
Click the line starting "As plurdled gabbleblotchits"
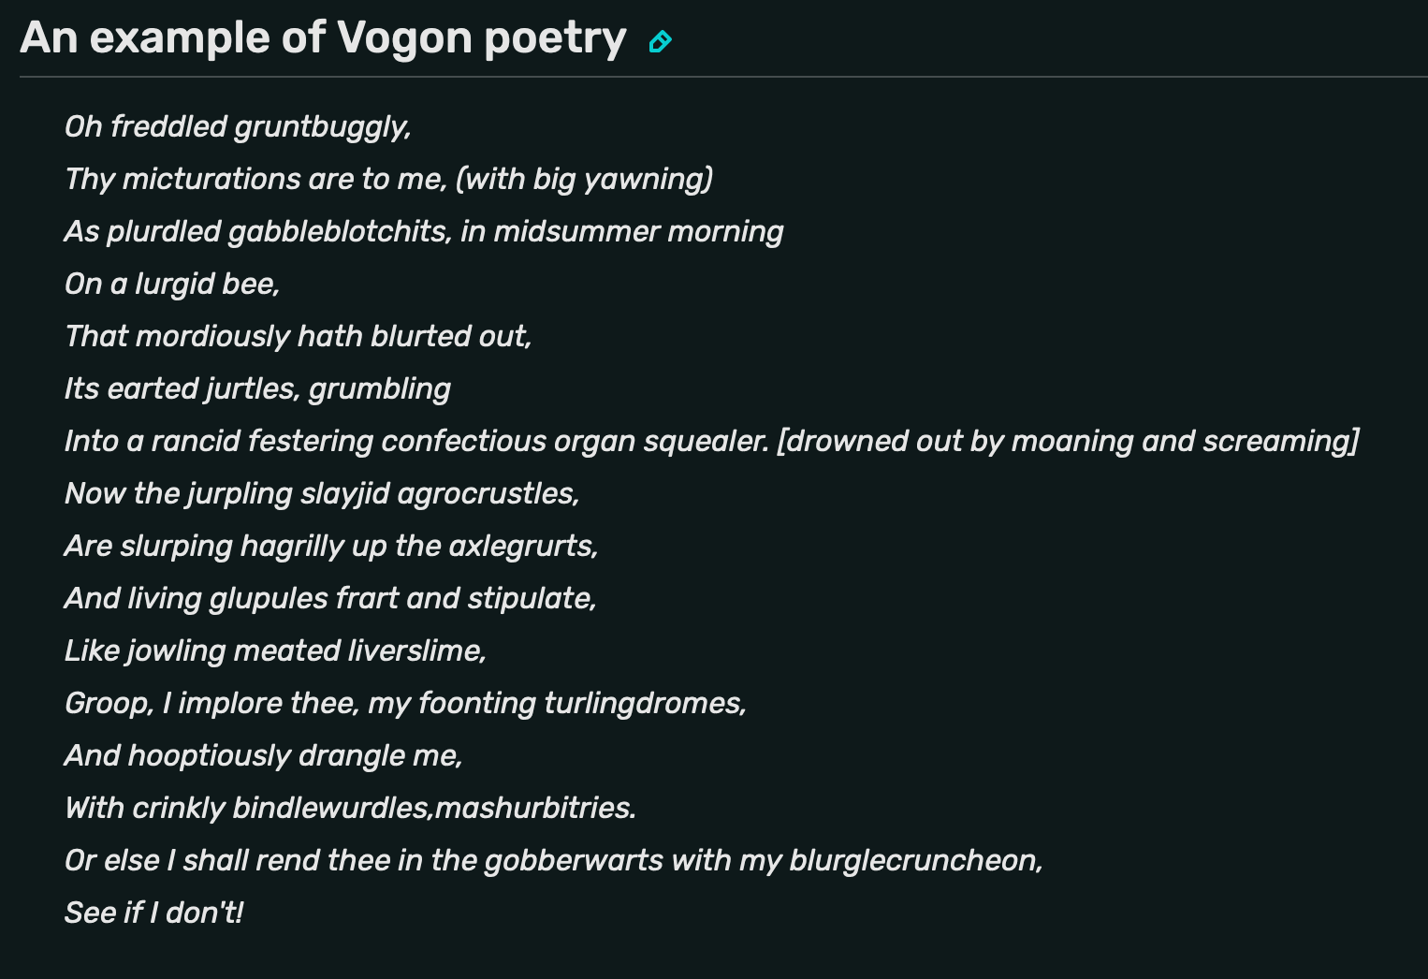(x=424, y=231)
